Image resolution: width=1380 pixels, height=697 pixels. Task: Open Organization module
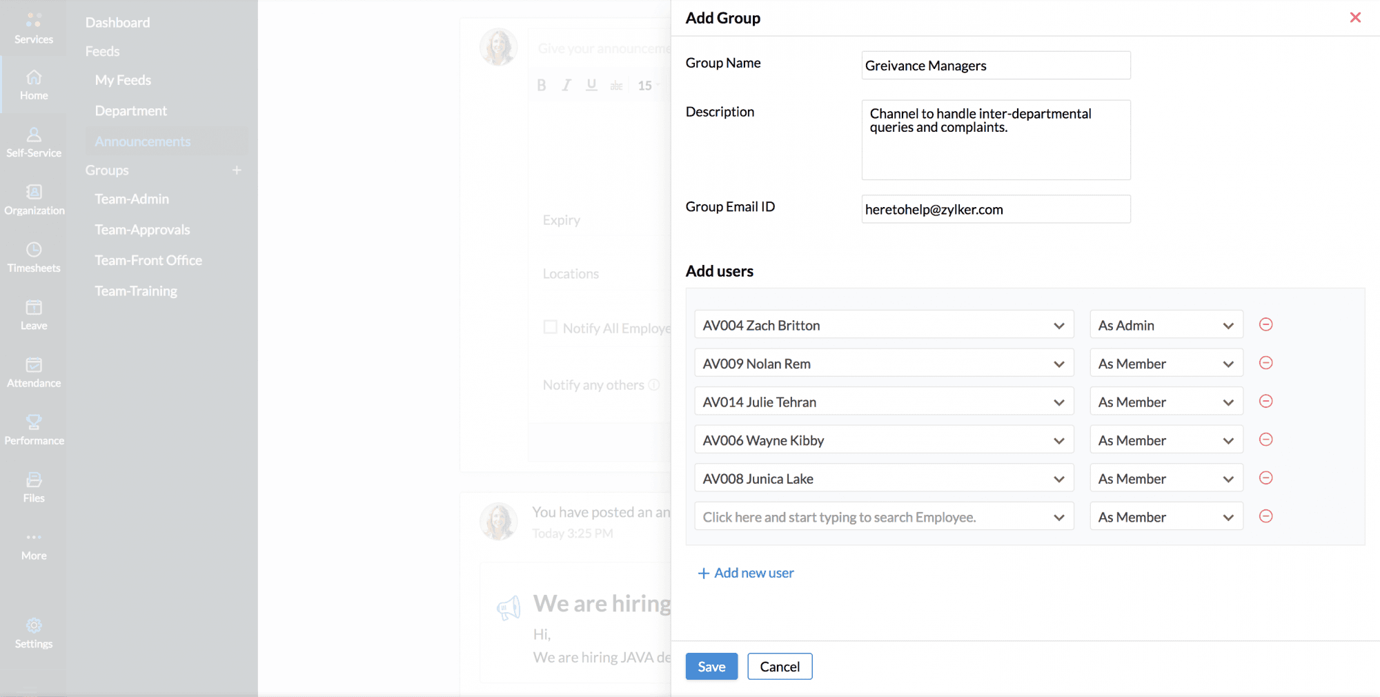point(34,200)
